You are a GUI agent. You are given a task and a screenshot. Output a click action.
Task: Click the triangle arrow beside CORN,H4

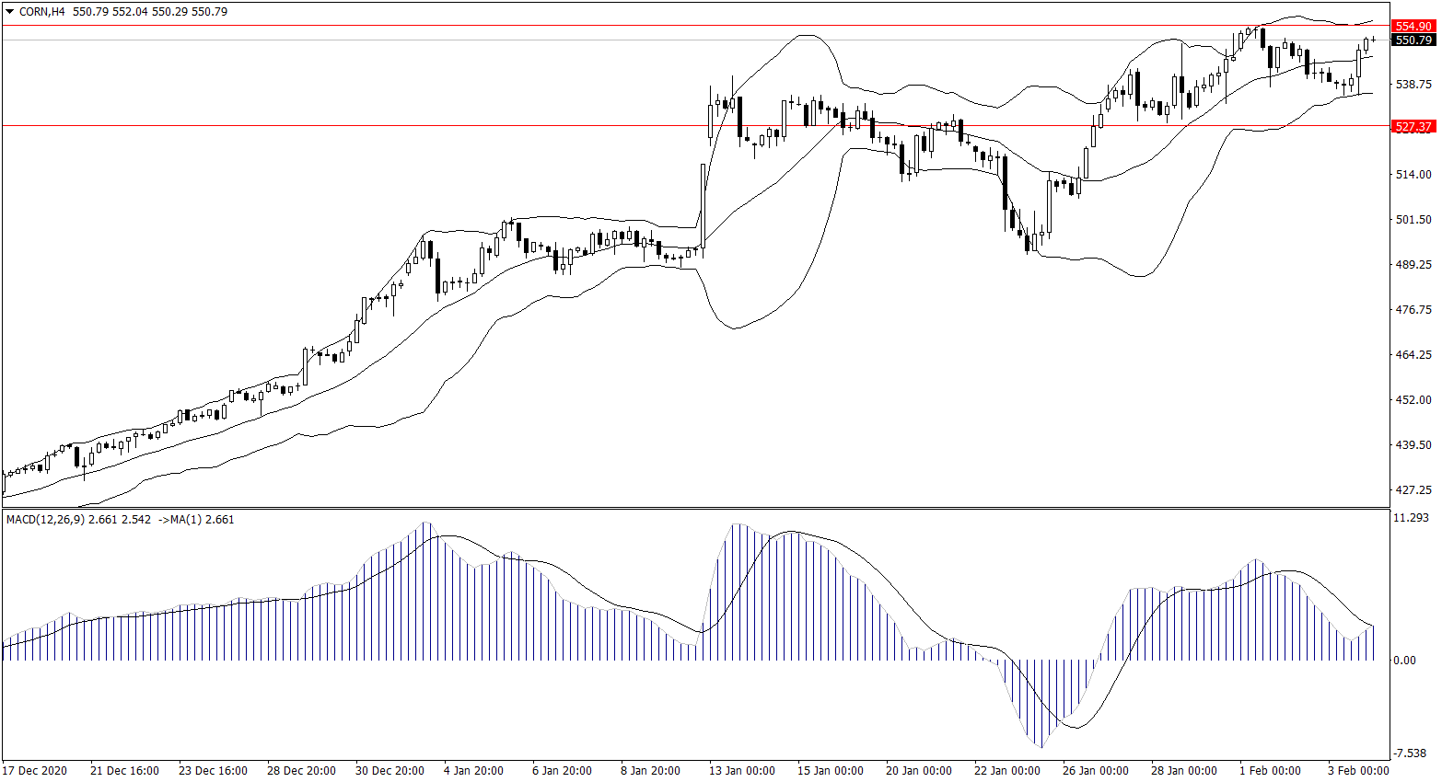tap(10, 12)
